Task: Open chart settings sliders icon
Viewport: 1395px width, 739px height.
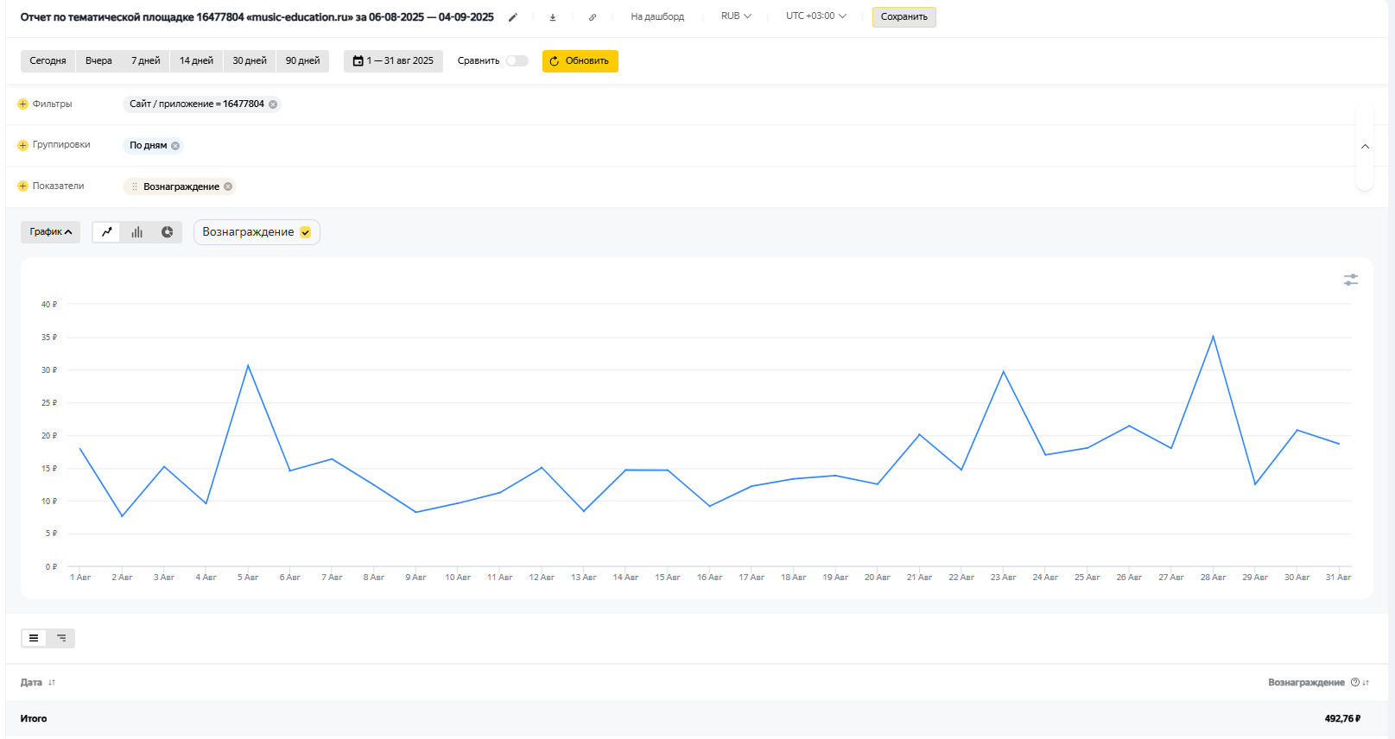Action: point(1351,280)
